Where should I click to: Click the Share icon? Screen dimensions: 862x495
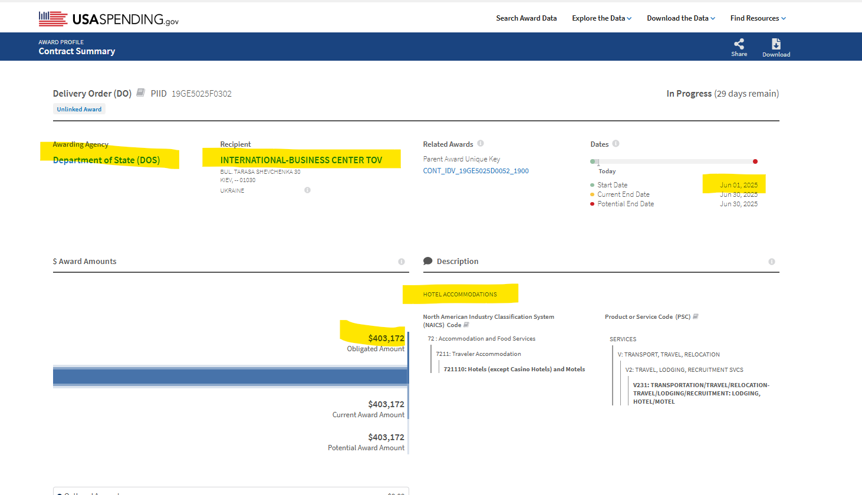[x=739, y=44]
